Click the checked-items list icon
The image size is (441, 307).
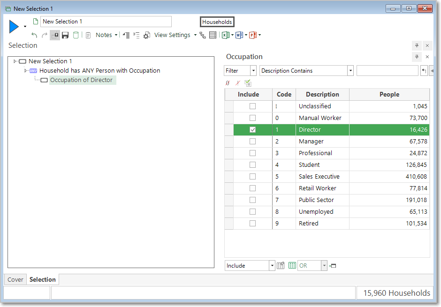click(248, 83)
